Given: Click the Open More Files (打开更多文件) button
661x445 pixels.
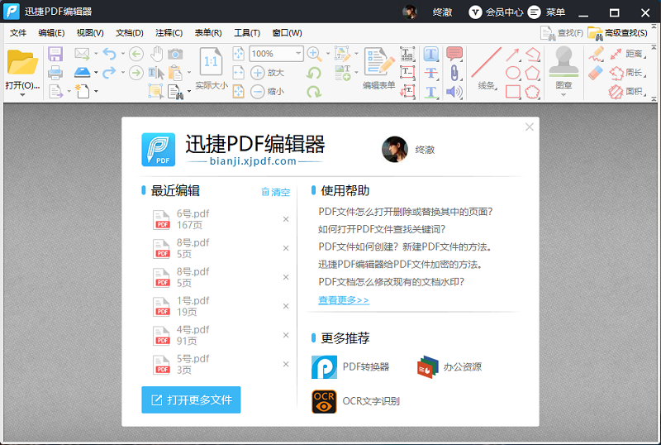Looking at the screenshot, I should 191,400.
